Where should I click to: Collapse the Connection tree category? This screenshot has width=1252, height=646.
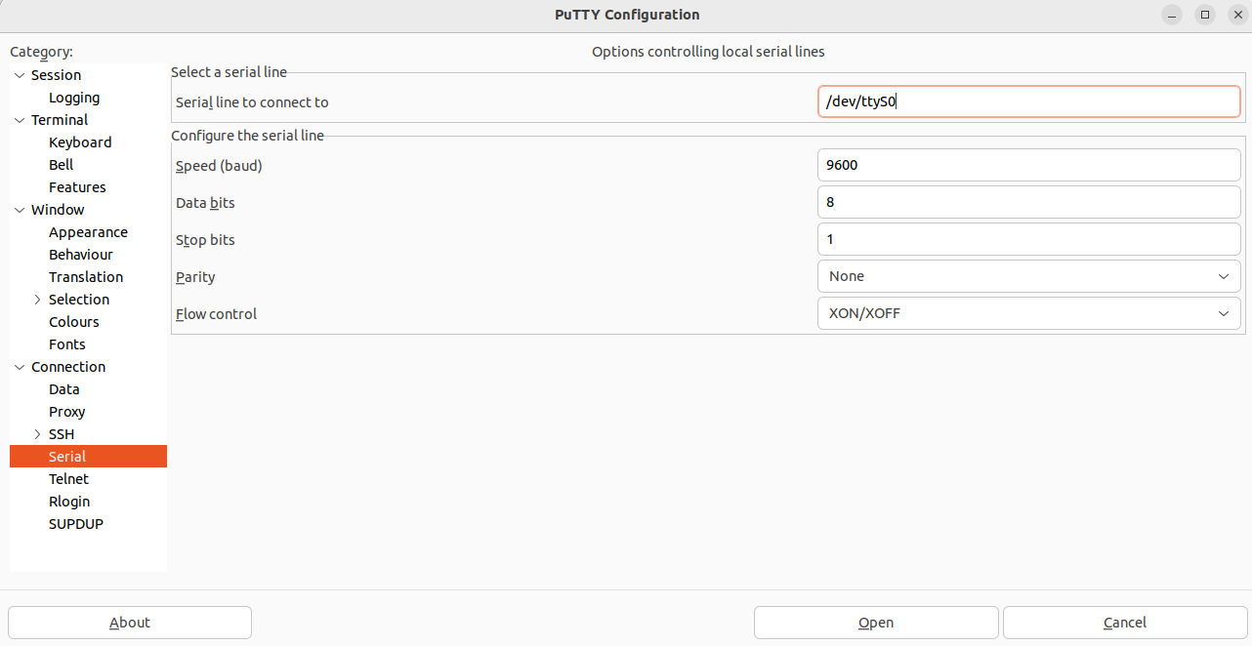[x=20, y=367]
